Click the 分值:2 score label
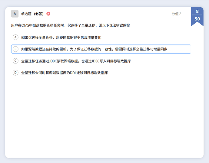 tap(176, 14)
